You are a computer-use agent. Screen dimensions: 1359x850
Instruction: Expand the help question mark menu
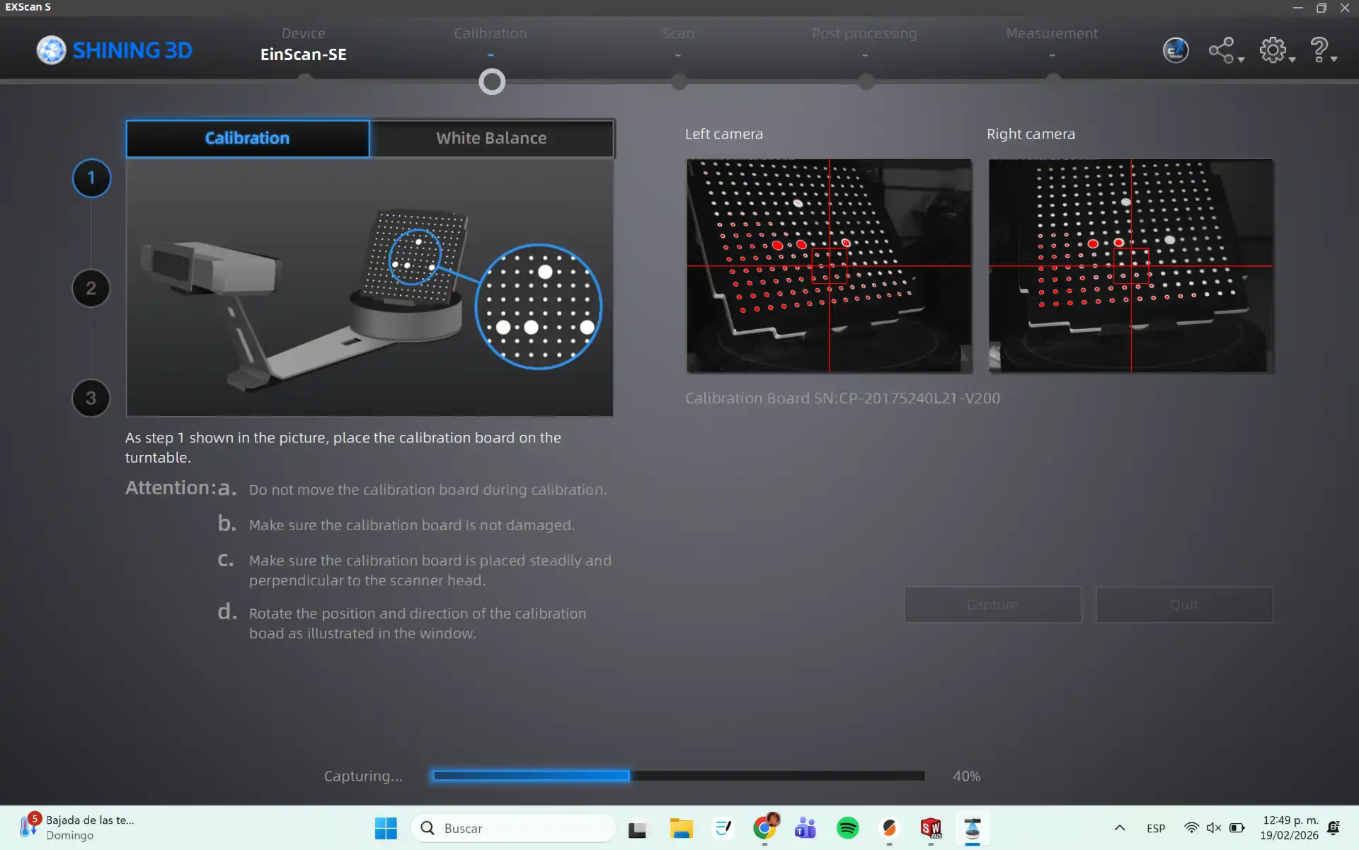click(x=1321, y=50)
